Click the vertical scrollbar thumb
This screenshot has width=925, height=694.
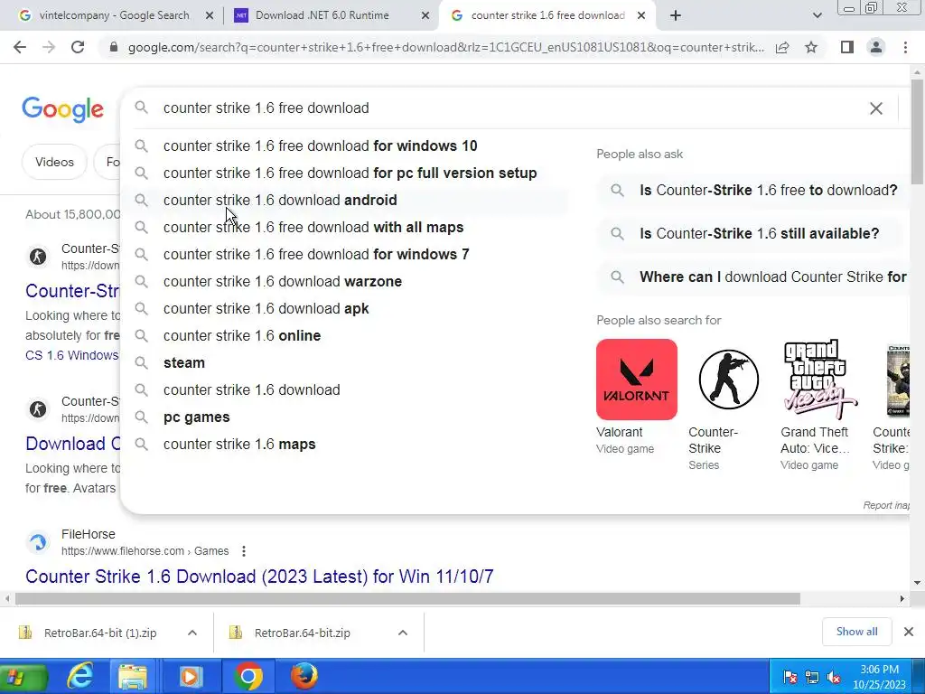(x=917, y=132)
